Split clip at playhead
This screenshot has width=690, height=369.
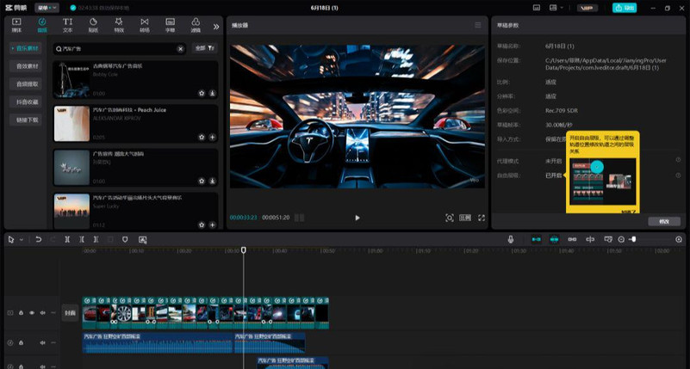pyautogui.click(x=67, y=239)
